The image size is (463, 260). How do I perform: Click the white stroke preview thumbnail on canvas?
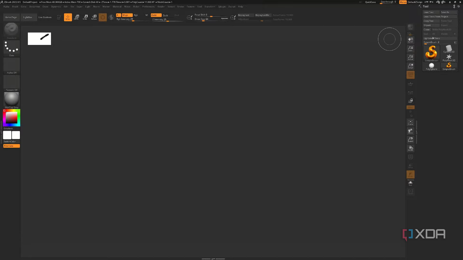(39, 39)
